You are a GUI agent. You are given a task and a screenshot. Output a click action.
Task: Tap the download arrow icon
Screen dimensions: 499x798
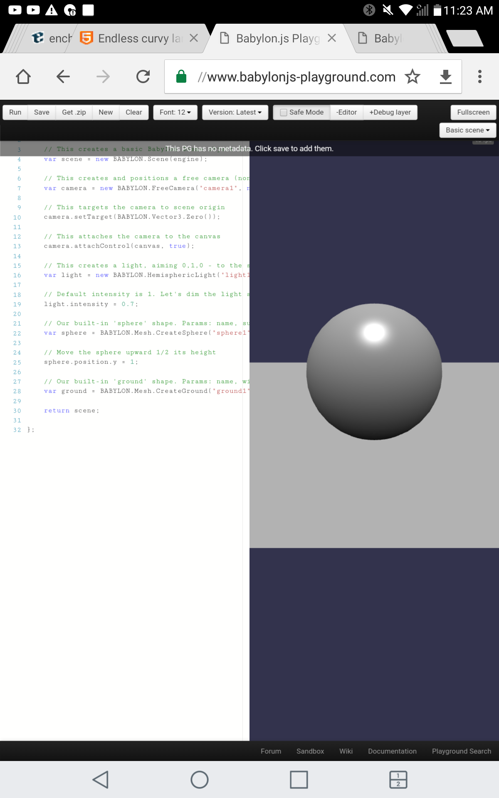coord(446,76)
